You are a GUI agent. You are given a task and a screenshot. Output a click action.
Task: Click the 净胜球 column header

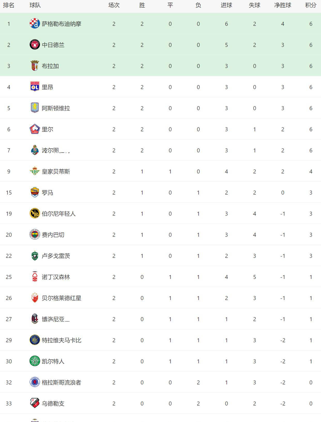click(282, 5)
